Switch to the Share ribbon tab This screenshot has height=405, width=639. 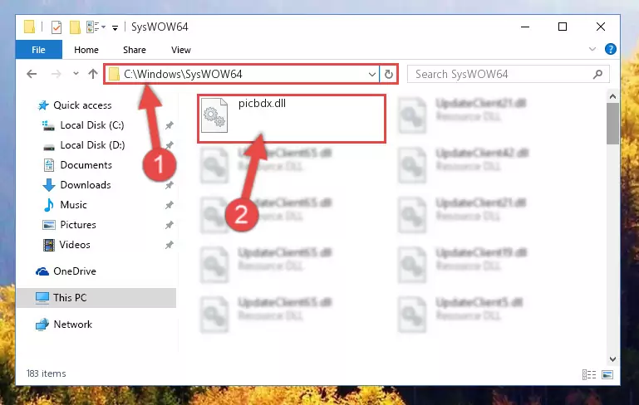[135, 50]
